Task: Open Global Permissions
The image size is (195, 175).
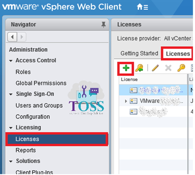Action: [x=41, y=83]
